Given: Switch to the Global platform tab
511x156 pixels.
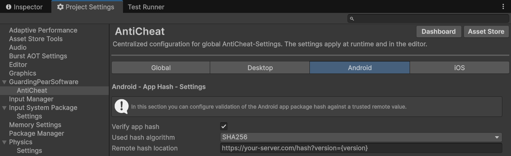Looking at the screenshot, I should coord(161,67).
